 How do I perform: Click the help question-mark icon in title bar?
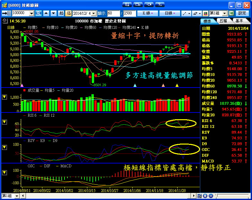click(160, 4)
